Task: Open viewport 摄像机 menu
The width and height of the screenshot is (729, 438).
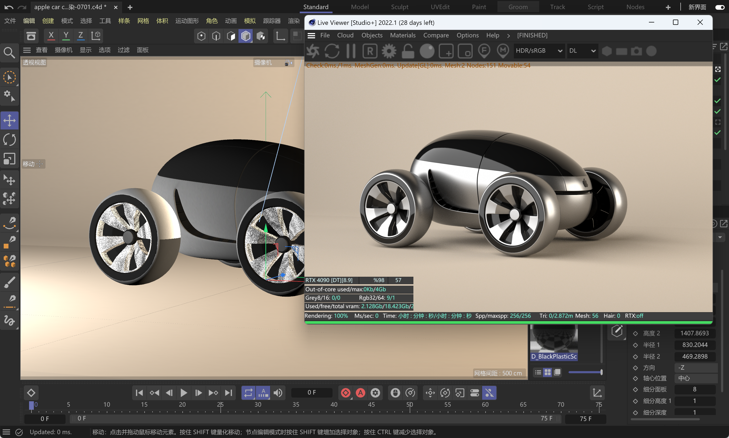Action: [x=63, y=50]
